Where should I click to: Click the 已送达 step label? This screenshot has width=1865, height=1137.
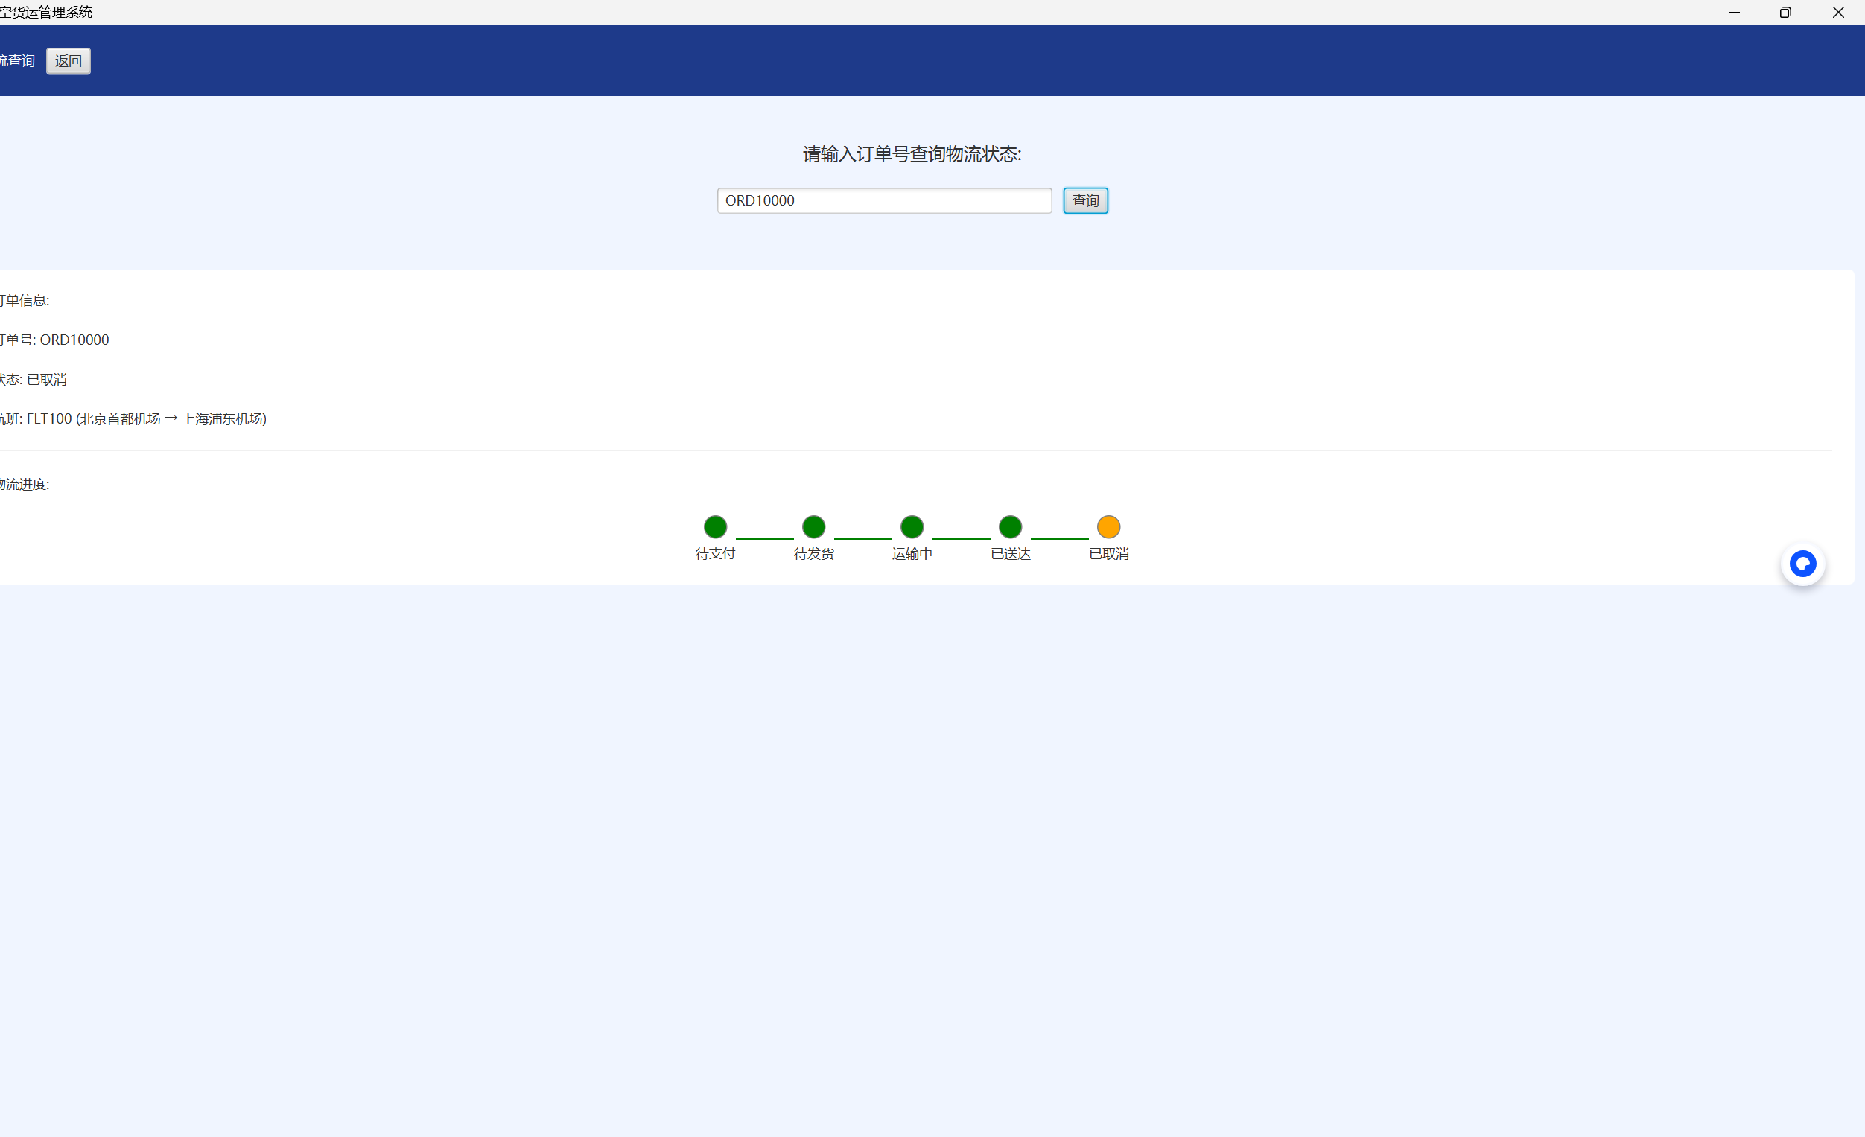coord(1011,554)
